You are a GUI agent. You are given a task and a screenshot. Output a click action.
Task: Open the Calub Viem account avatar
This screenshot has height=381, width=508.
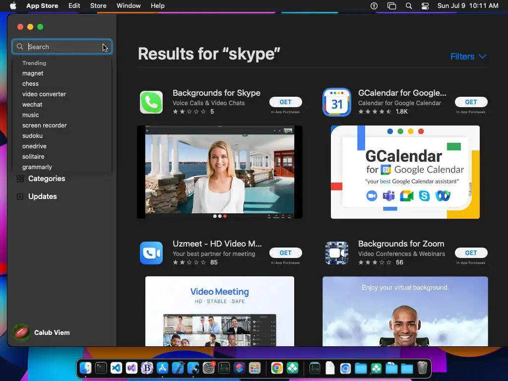[21, 332]
